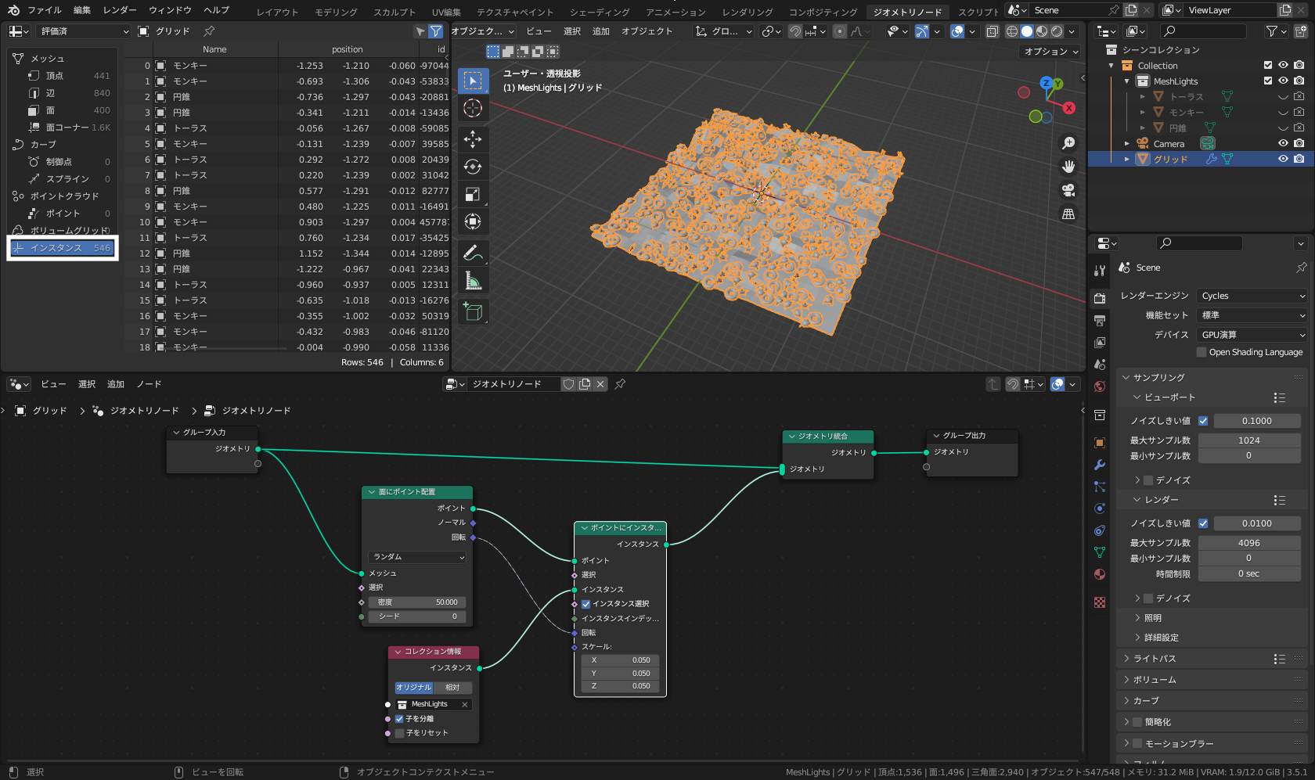Select the Rotate tool in viewport toolbar

(x=473, y=167)
